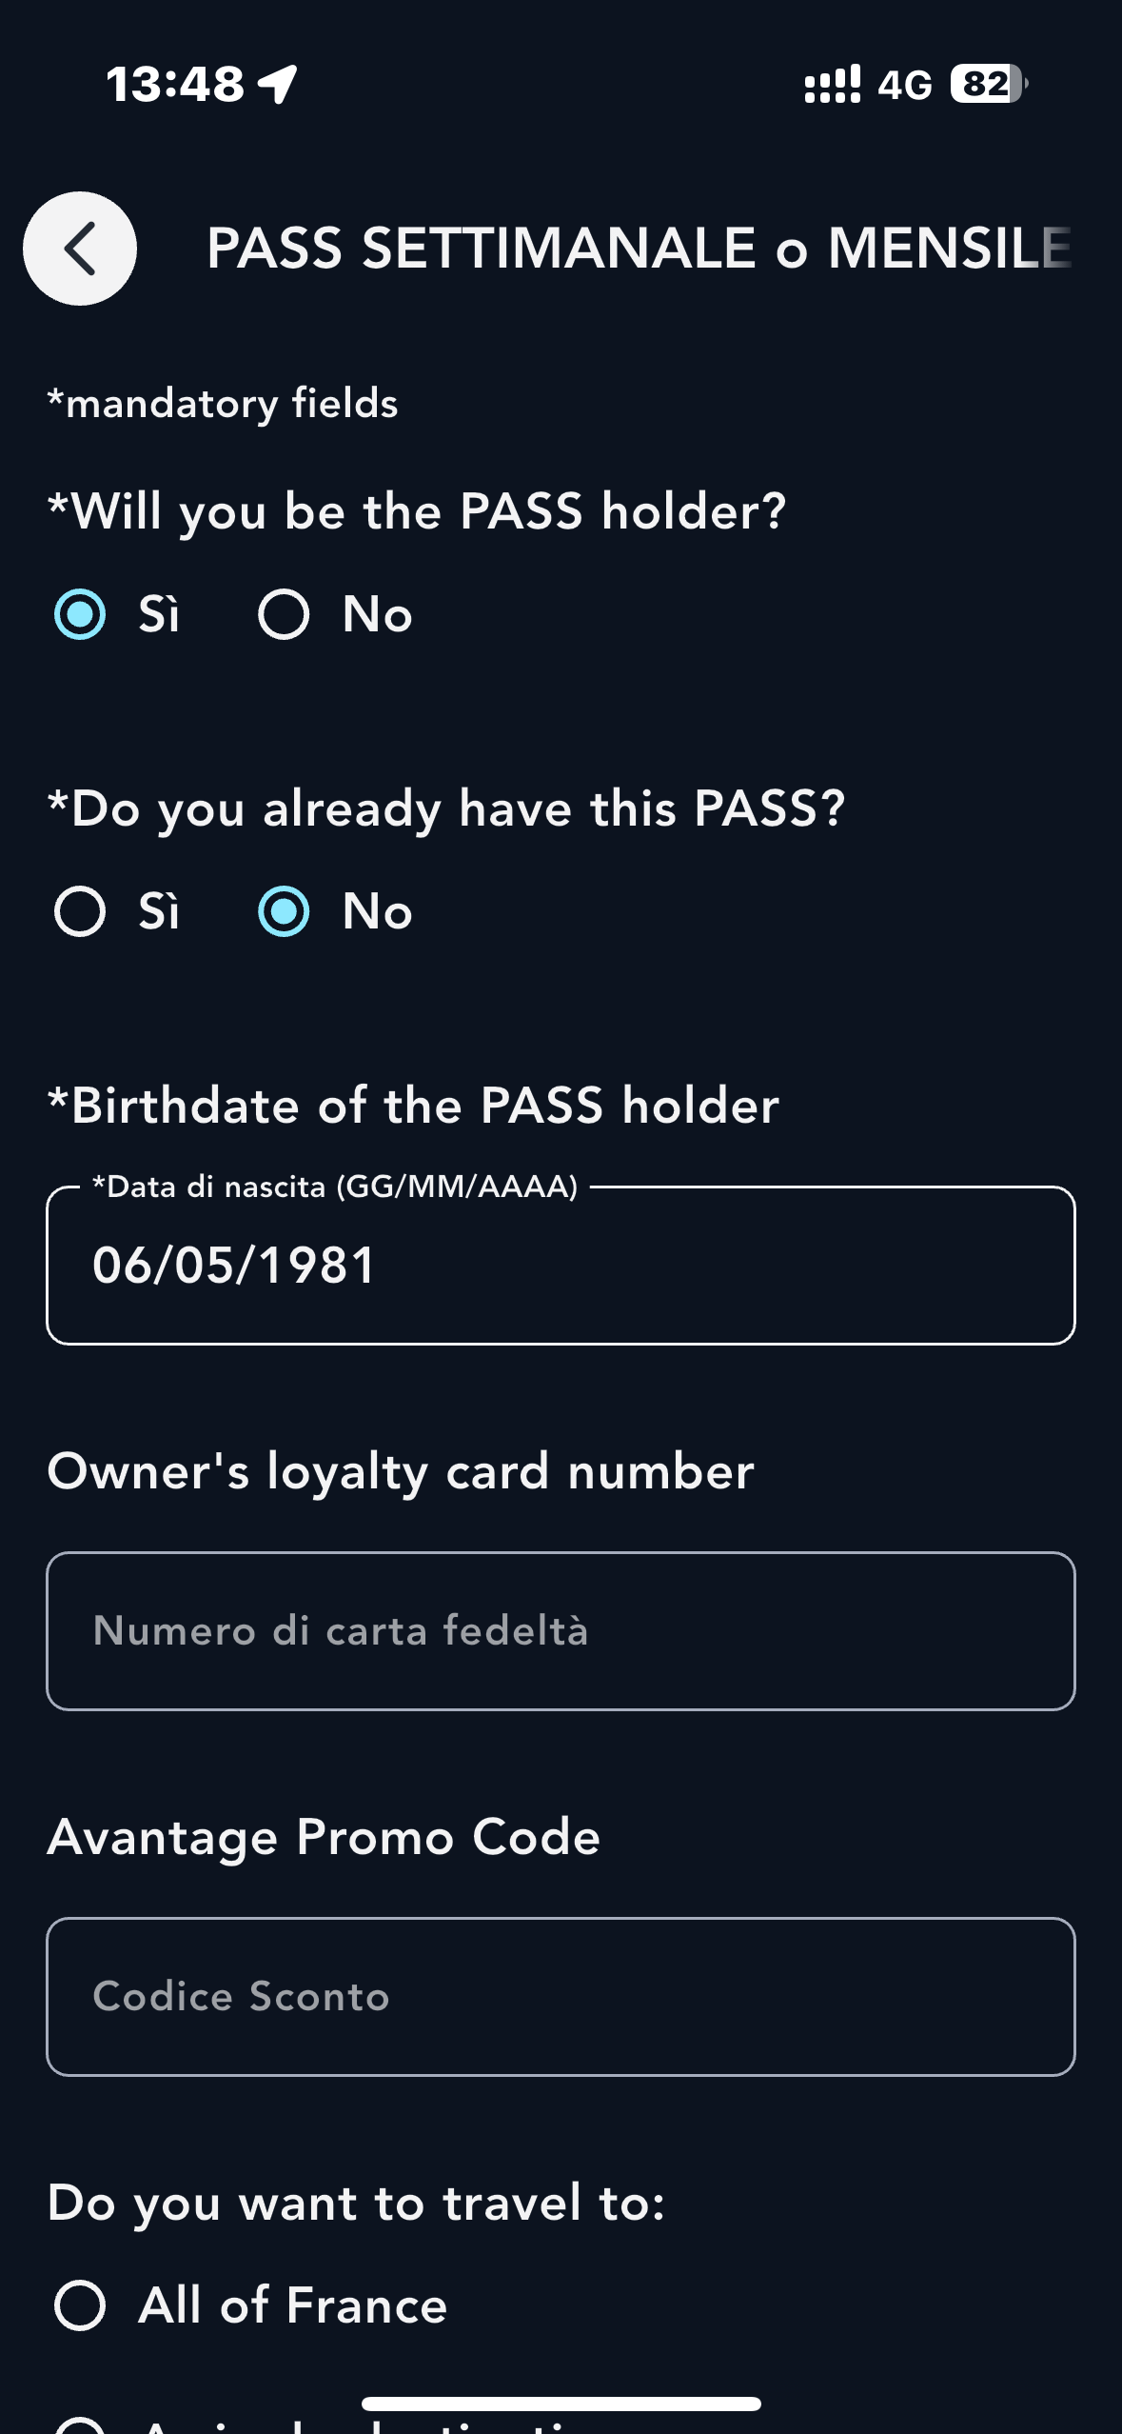The image size is (1122, 2434).
Task: Tap the 13:48 clock in status bar
Action: click(x=176, y=84)
